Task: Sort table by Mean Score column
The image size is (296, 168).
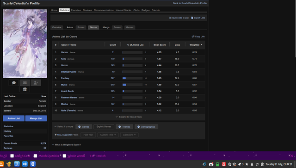Action: [x=160, y=45]
